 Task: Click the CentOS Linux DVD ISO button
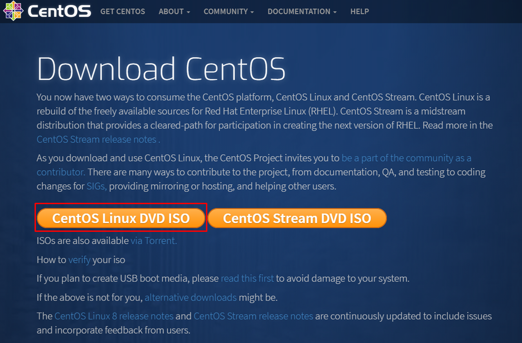tap(121, 218)
